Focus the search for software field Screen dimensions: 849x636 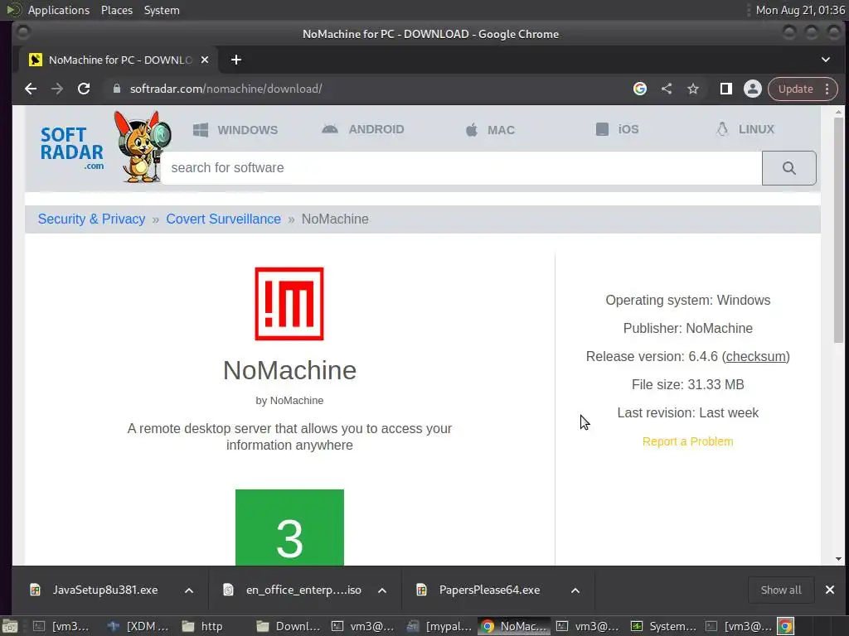461,167
